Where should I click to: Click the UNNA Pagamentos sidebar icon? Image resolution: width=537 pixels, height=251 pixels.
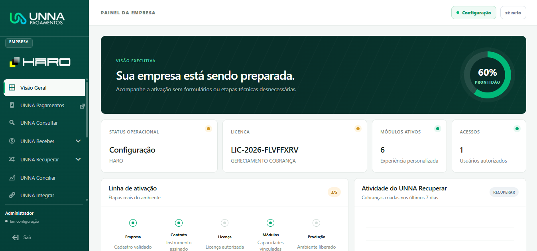tap(12, 105)
